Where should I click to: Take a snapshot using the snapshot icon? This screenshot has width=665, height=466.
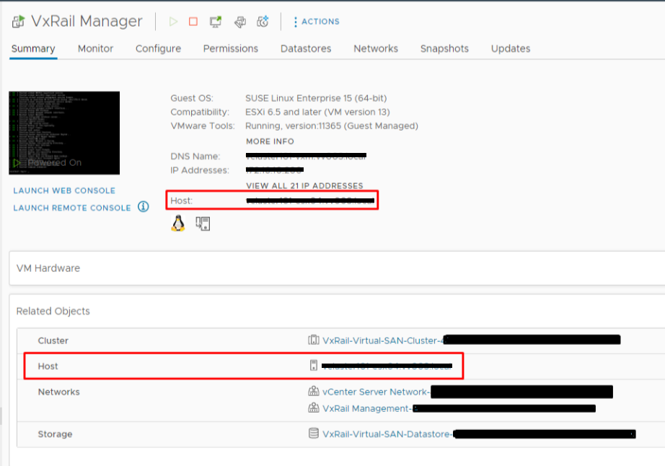pyautogui.click(x=263, y=22)
